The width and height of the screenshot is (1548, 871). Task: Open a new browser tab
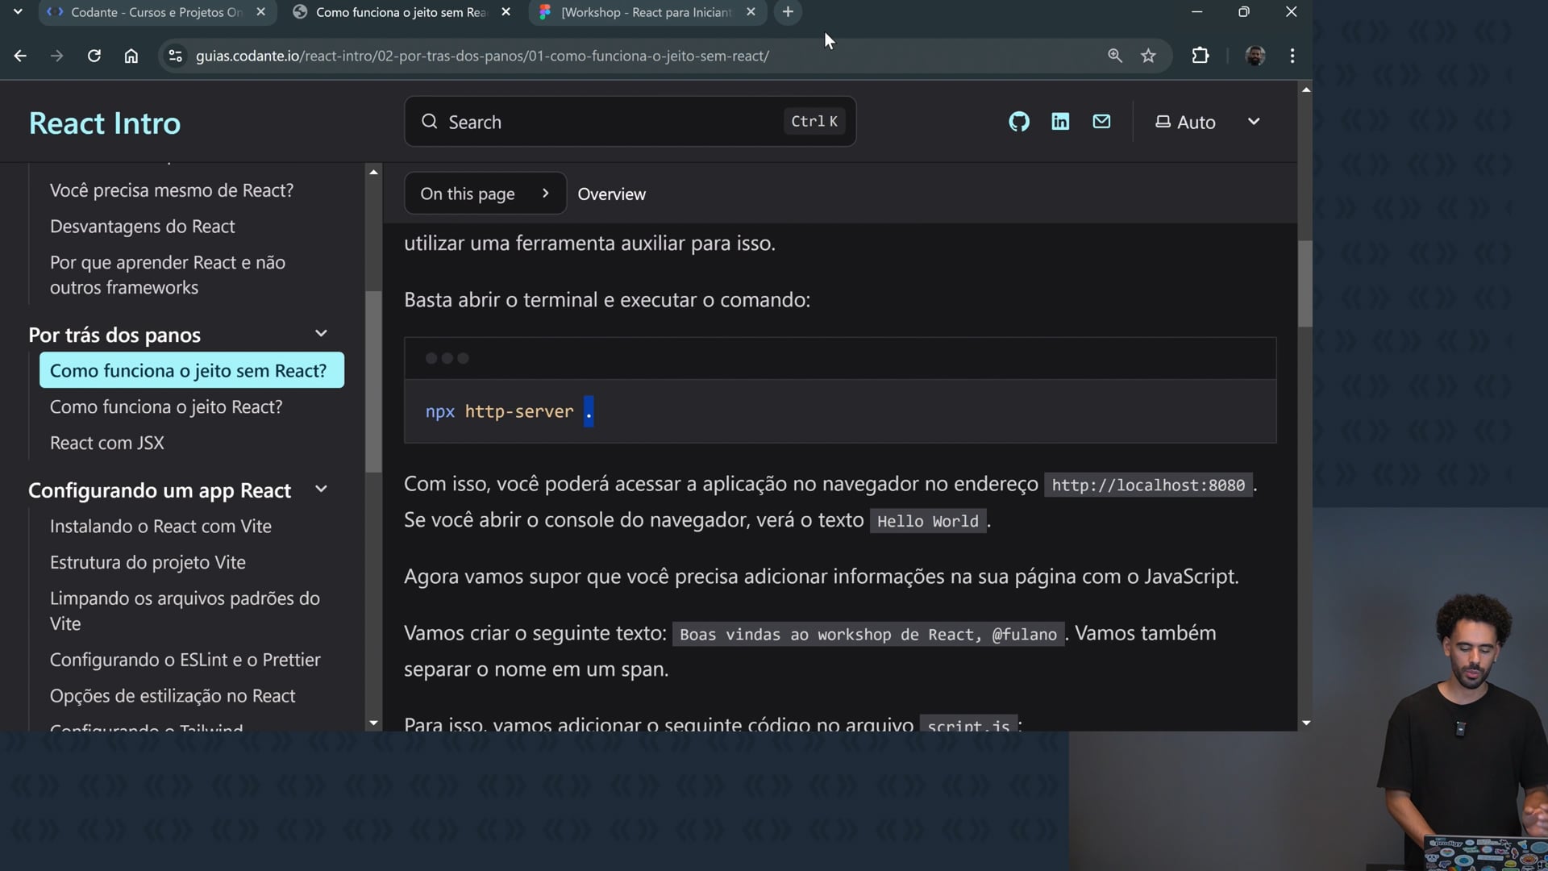[x=788, y=12]
